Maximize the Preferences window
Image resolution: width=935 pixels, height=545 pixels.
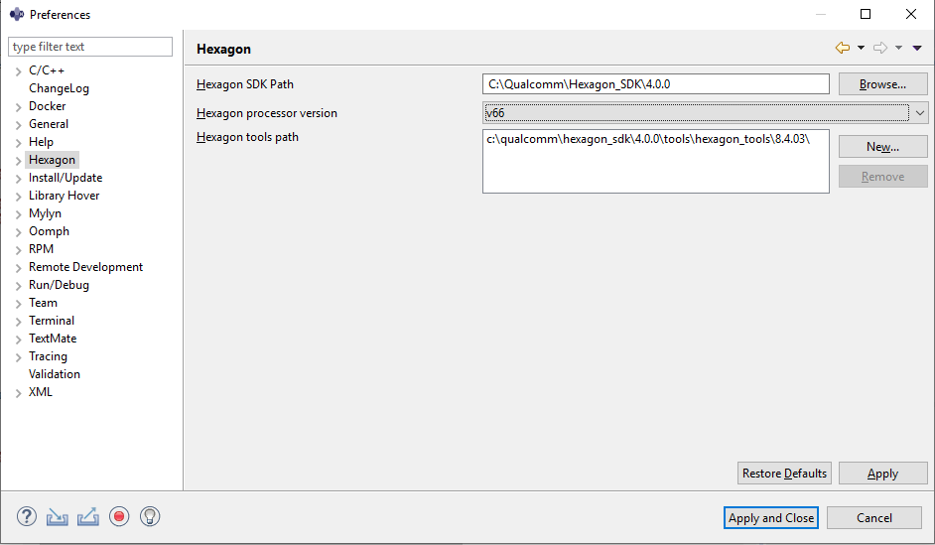[x=866, y=14]
